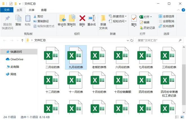Click Select none (全部取消)
This screenshot has height=120, width=186.
click(167, 21)
